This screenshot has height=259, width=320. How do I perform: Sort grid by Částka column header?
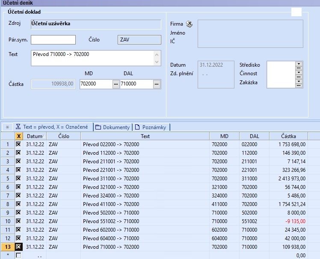tap(288, 136)
